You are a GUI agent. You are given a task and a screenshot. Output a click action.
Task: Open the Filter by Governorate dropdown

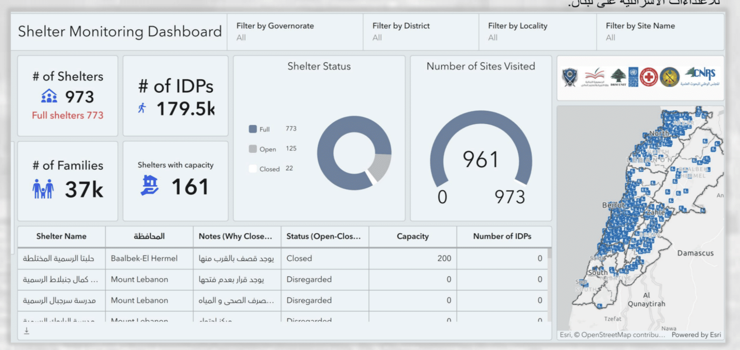(295, 32)
